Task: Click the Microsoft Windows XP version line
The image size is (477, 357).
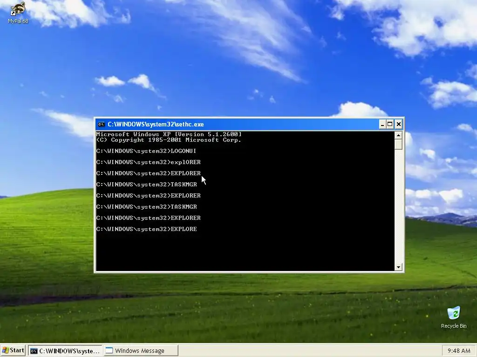Action: (x=169, y=134)
